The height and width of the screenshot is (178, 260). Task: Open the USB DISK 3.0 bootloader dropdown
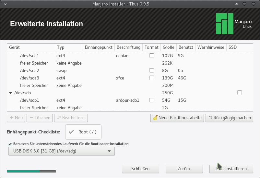tap(62, 151)
